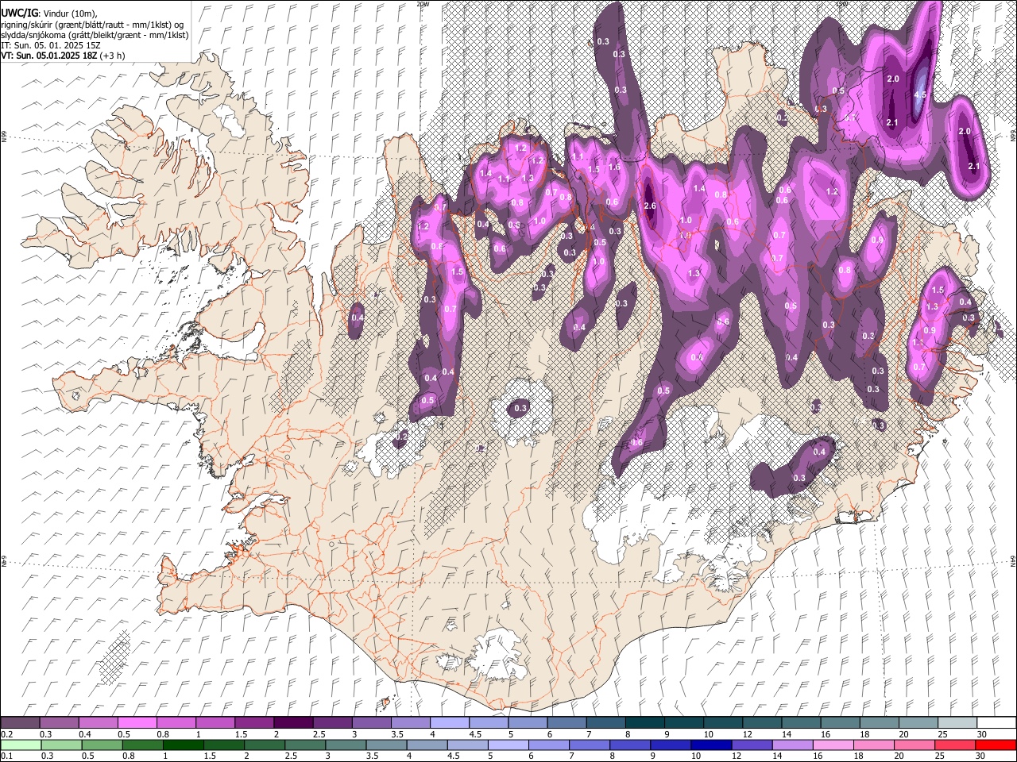Click the 4.5 precipitation value on the map
This screenshot has height=762, width=1017.
921,95
